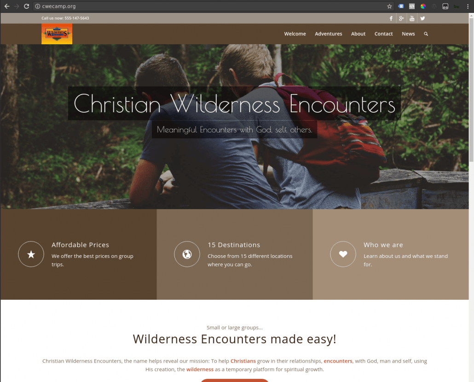Click the heart icon for Who we are
Screen dimensions: 474x382
pyautogui.click(x=343, y=254)
